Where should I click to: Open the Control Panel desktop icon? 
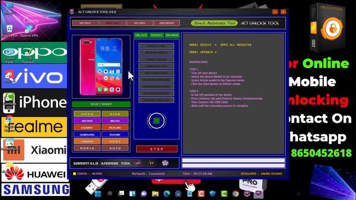point(9,56)
